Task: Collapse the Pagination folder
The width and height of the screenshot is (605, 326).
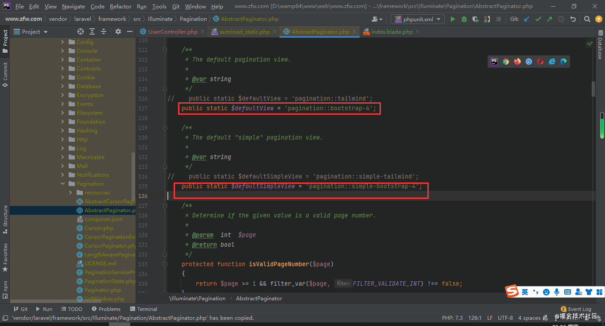Action: (x=62, y=184)
